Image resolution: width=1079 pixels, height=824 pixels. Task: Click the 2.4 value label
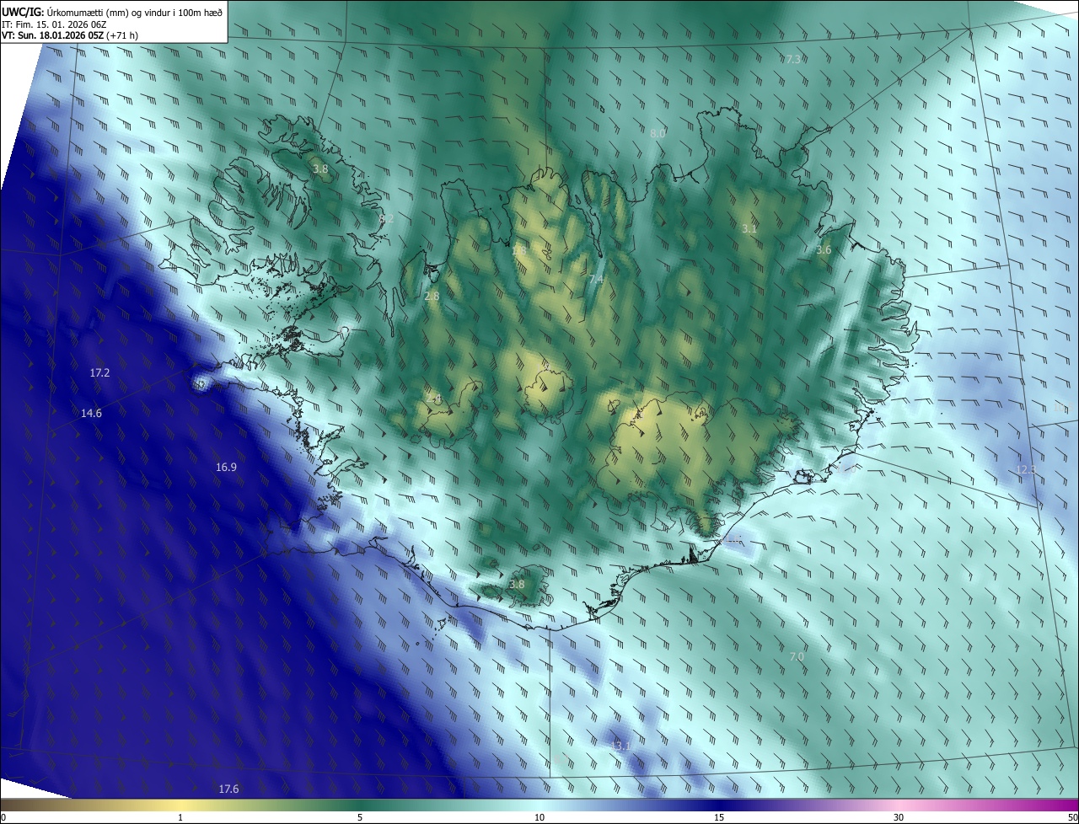point(433,399)
